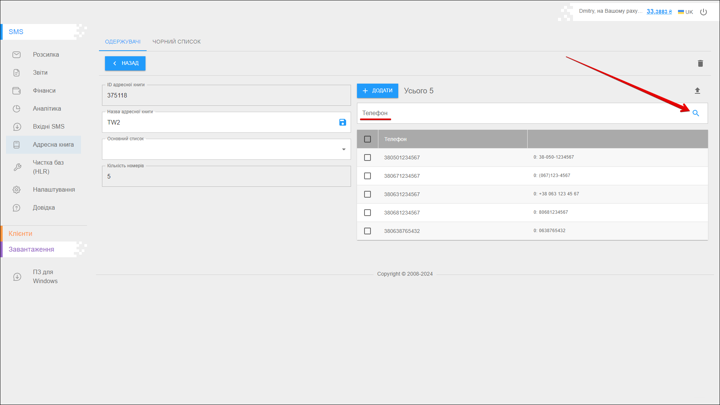This screenshot has width=720, height=405.
Task: Open Аналітика from the sidebar
Action: [x=46, y=109]
